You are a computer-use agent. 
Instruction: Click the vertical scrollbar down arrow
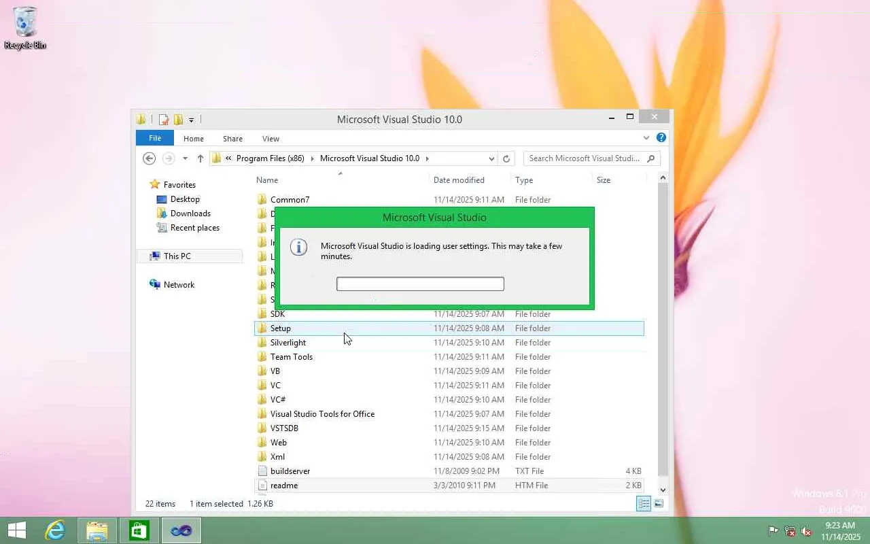(663, 490)
